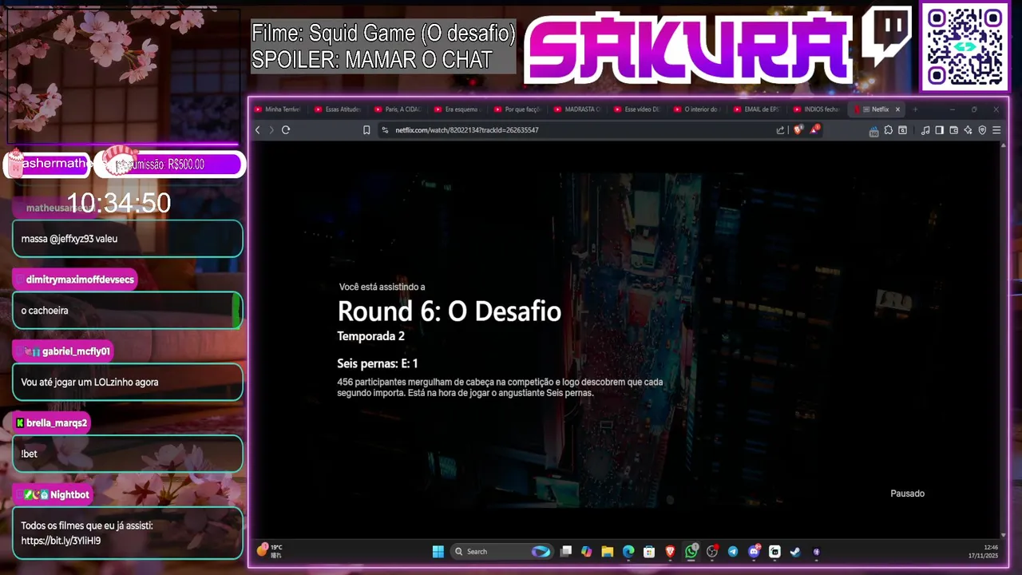This screenshot has width=1022, height=575.
Task: Open the weather widget showing 19°C
Action: pos(270,550)
